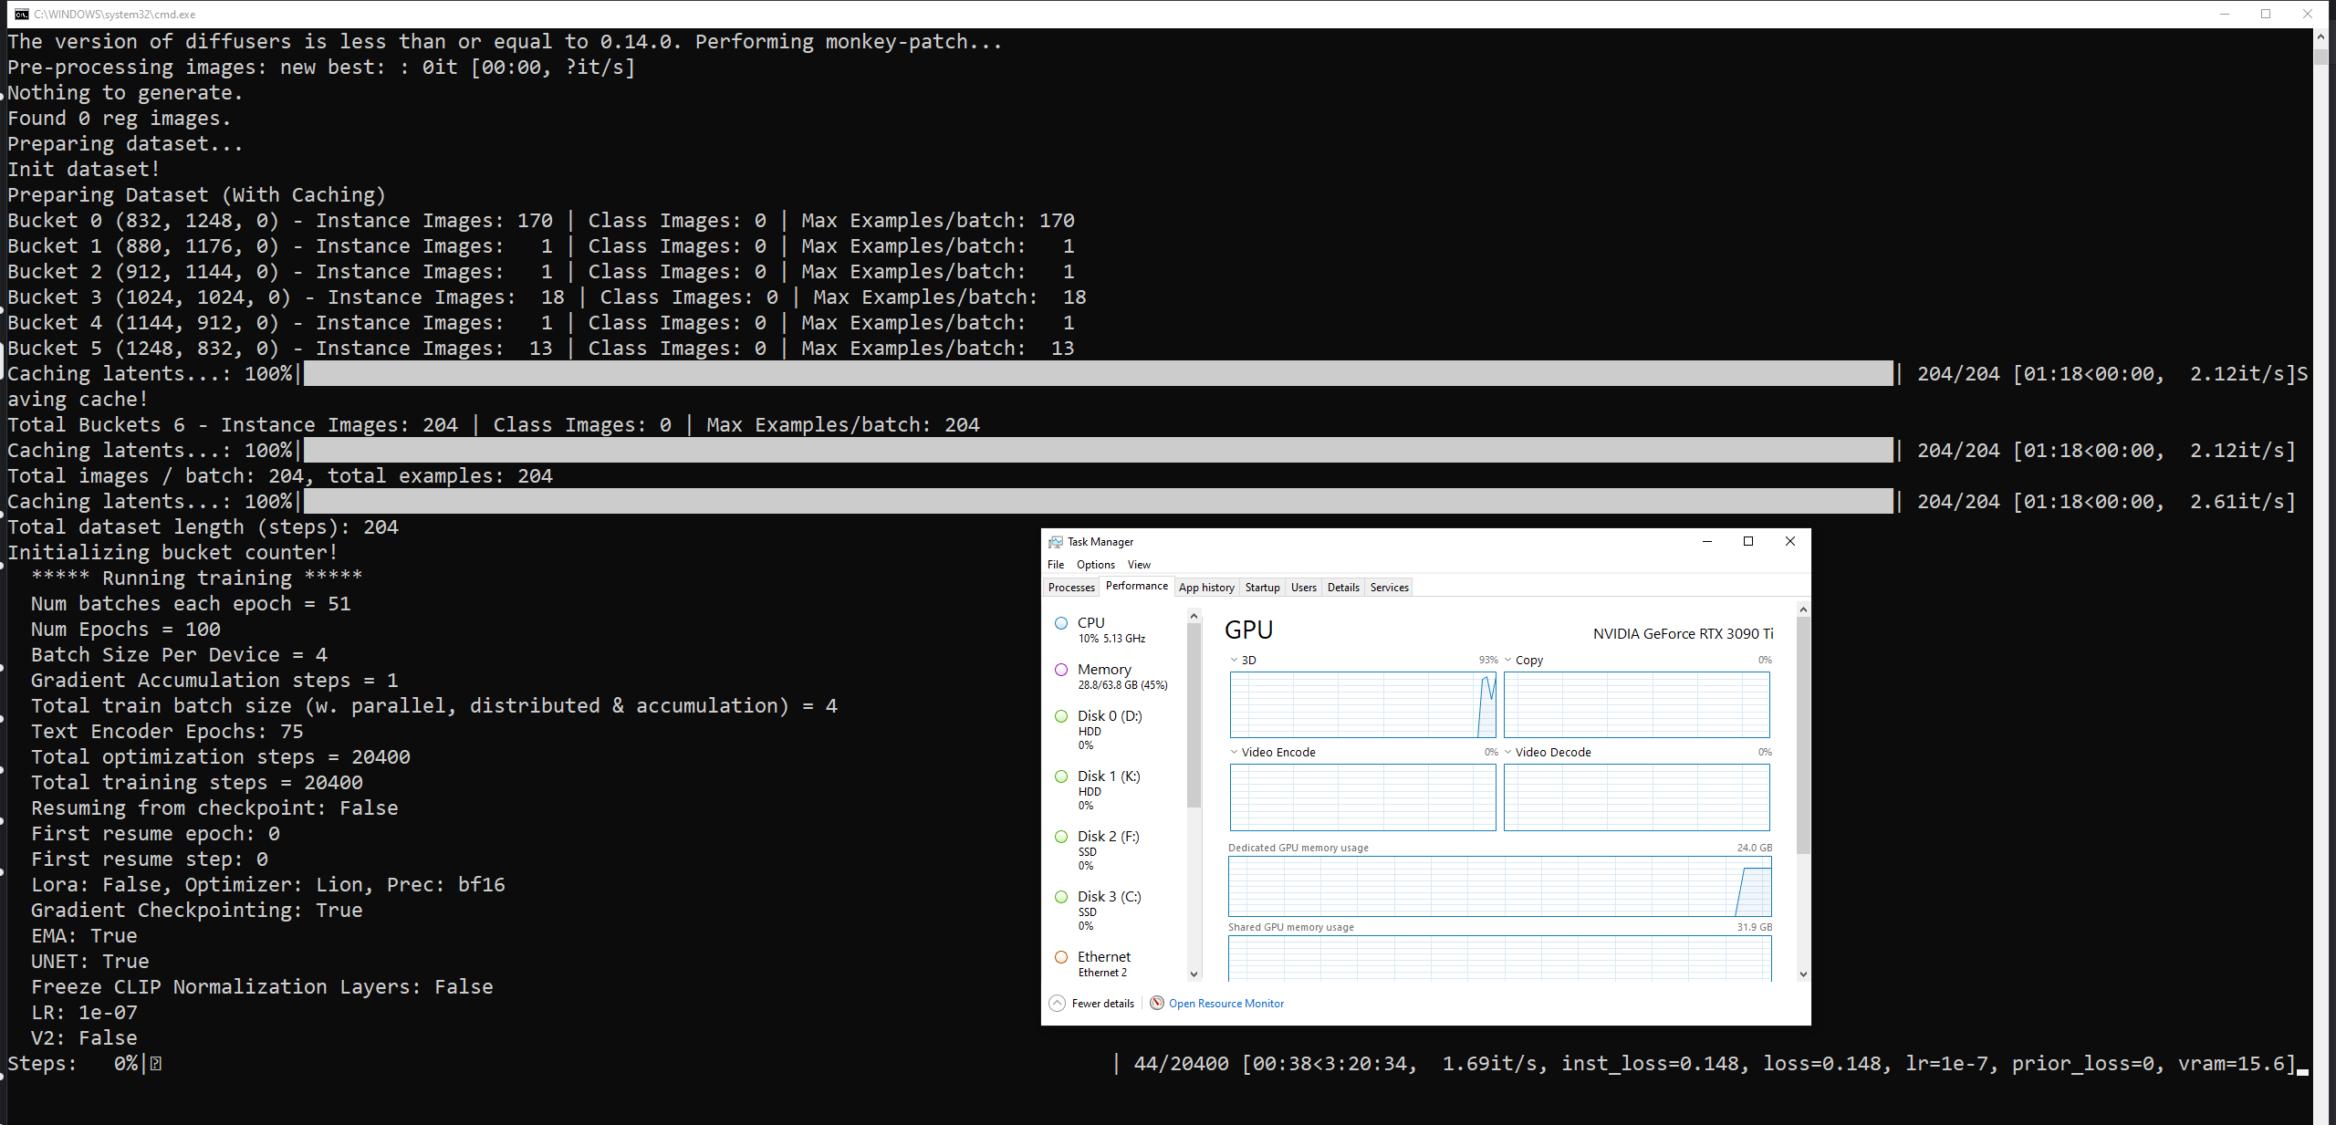Switch to the Details tab

pyautogui.click(x=1343, y=588)
